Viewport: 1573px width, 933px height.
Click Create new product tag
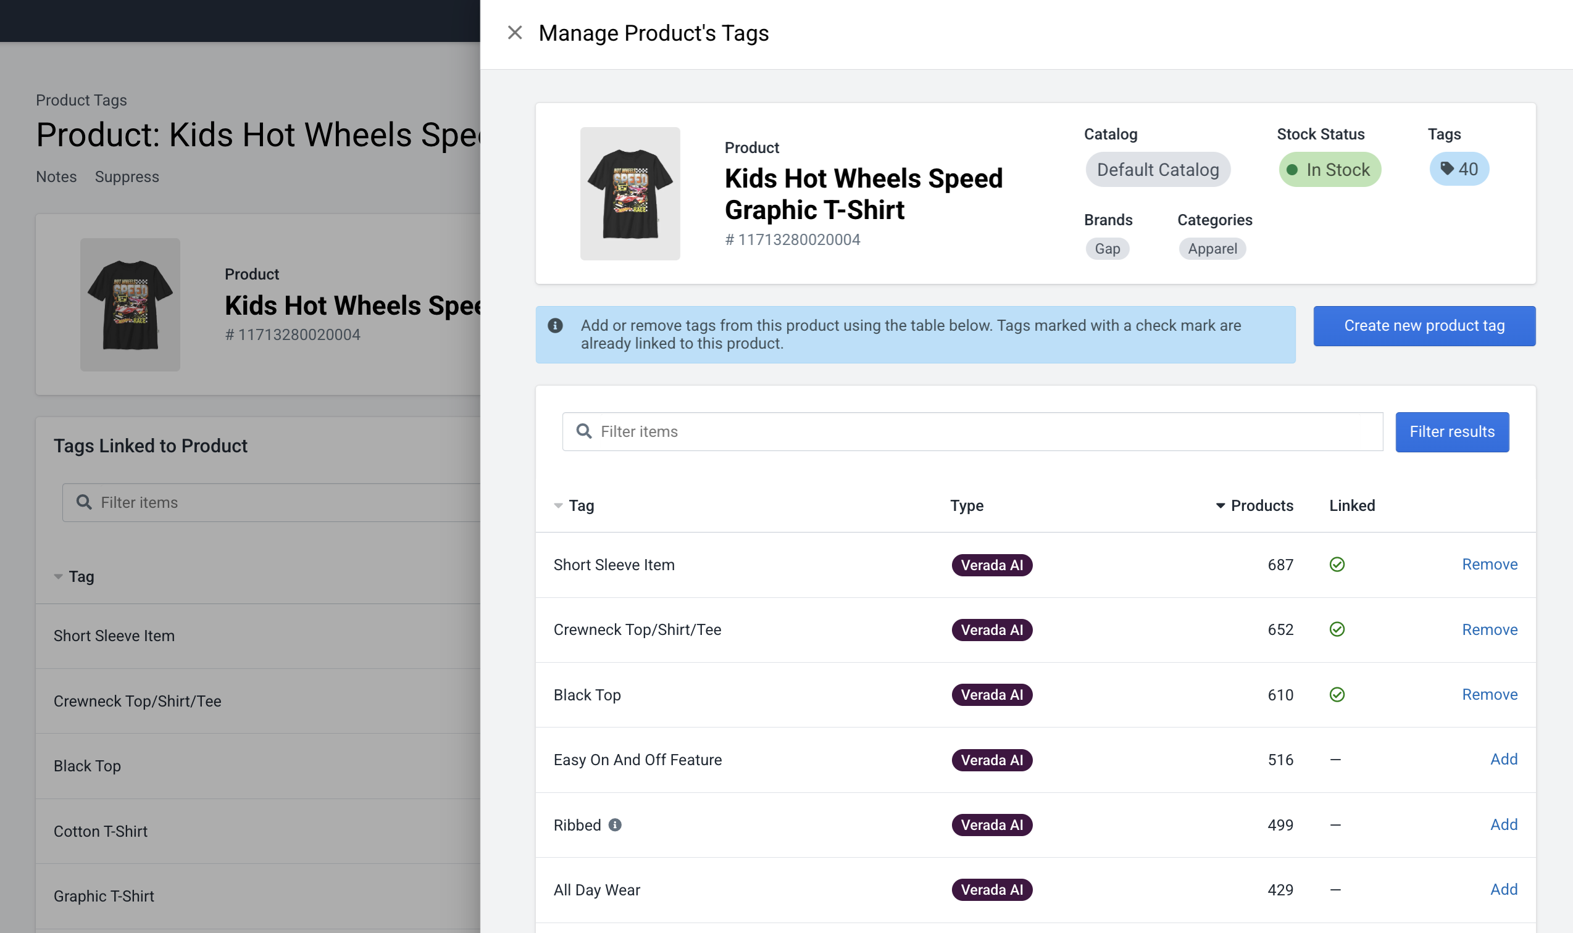pyautogui.click(x=1424, y=326)
